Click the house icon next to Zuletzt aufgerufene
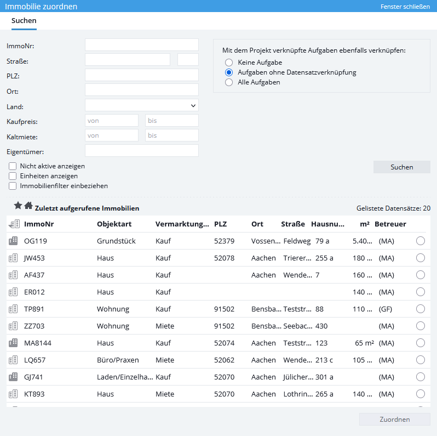The image size is (437, 436). [x=28, y=206]
